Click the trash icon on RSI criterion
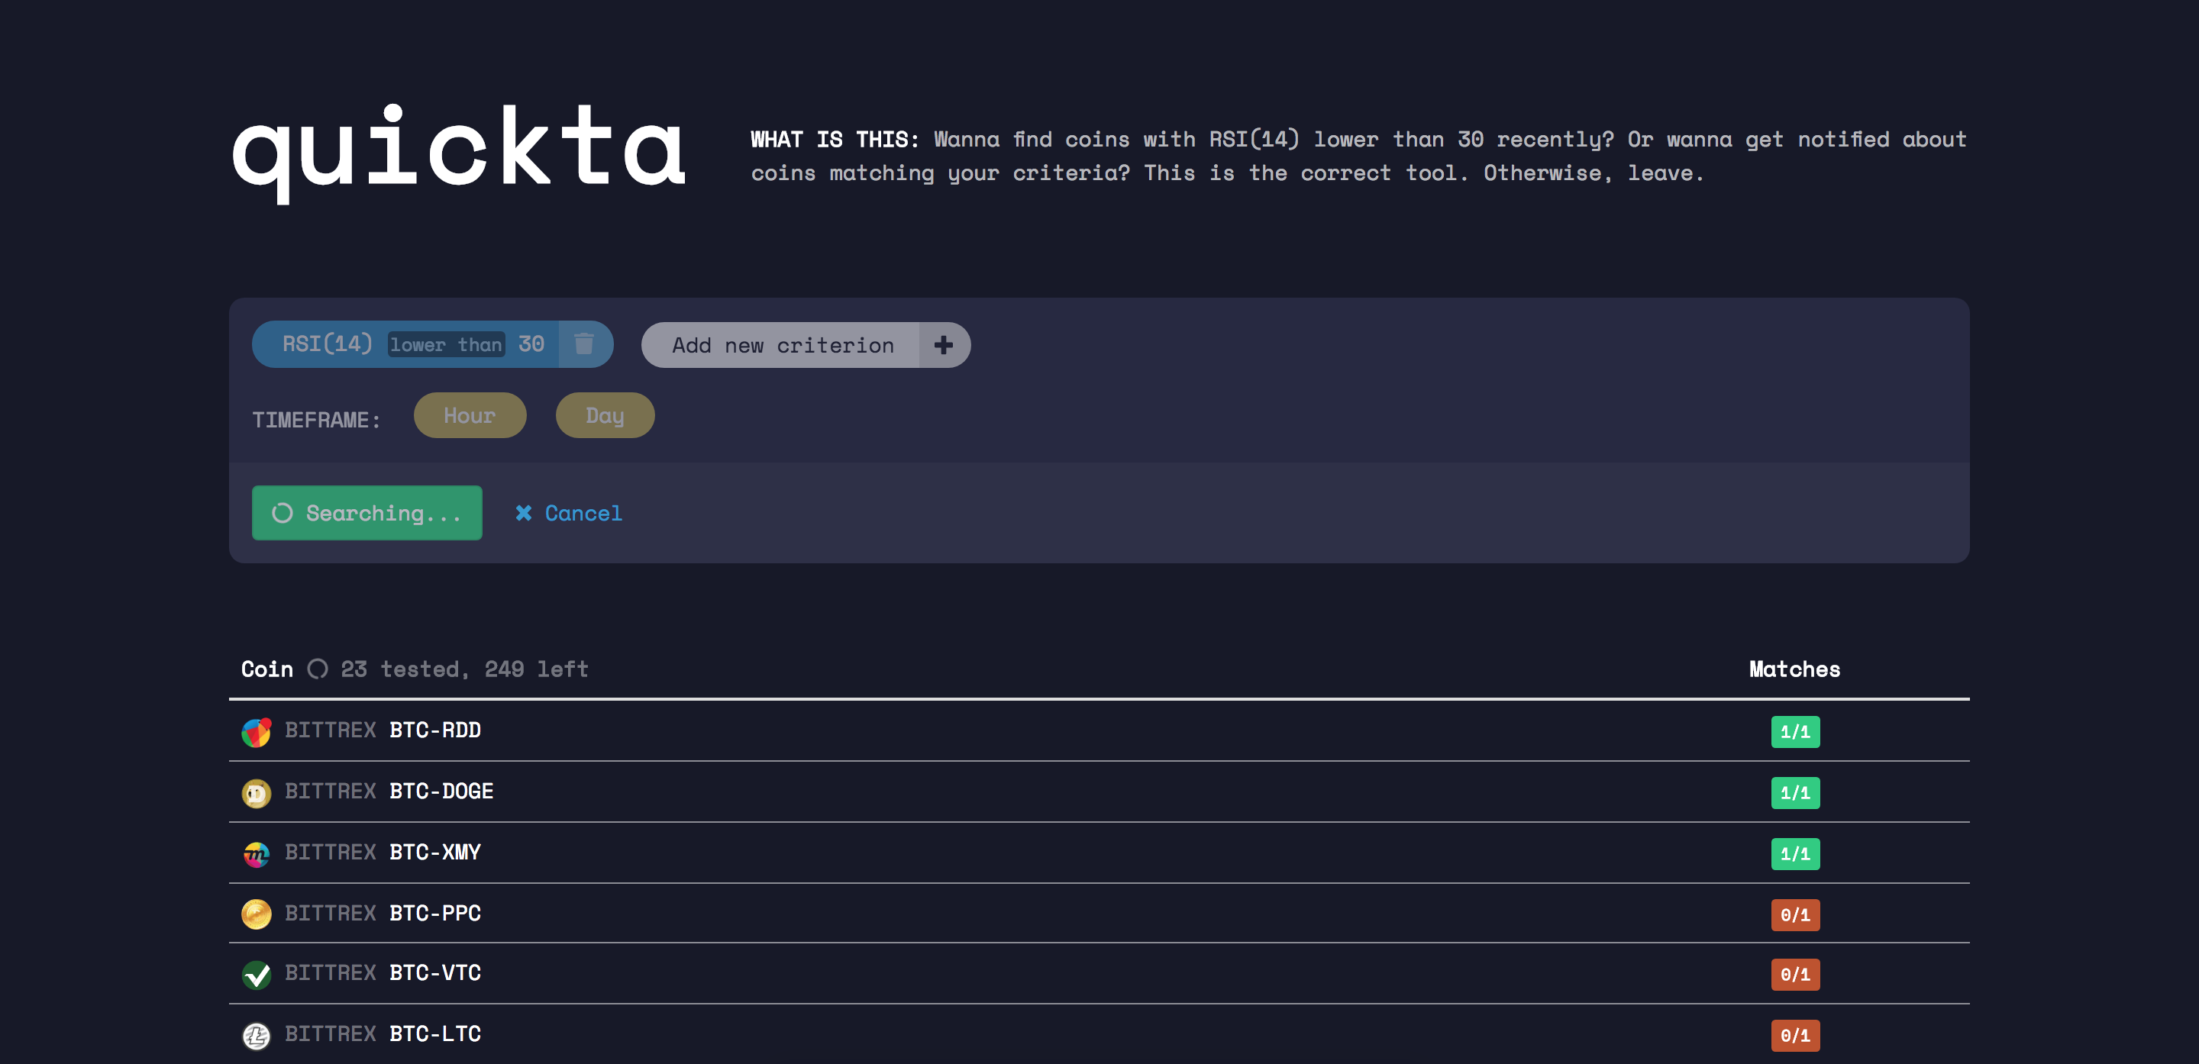The width and height of the screenshot is (2199, 1064). point(584,344)
